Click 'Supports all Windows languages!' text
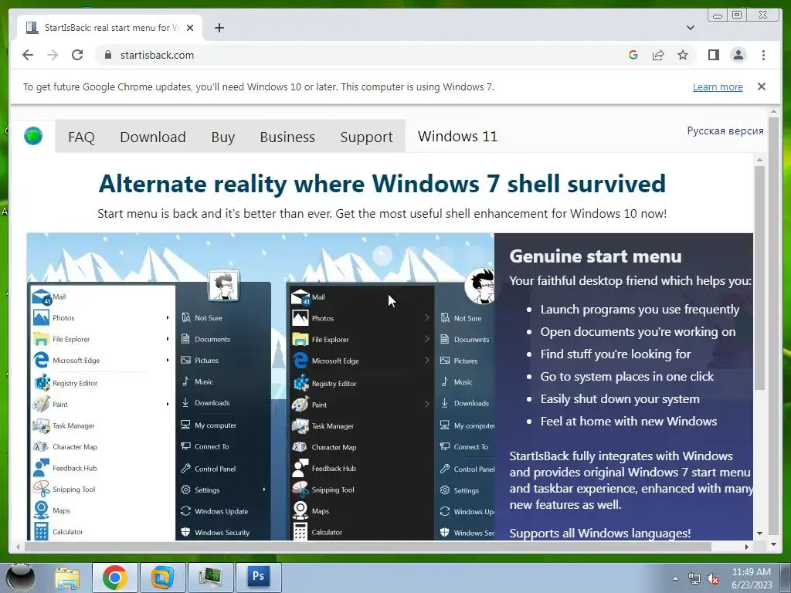 pos(599,533)
